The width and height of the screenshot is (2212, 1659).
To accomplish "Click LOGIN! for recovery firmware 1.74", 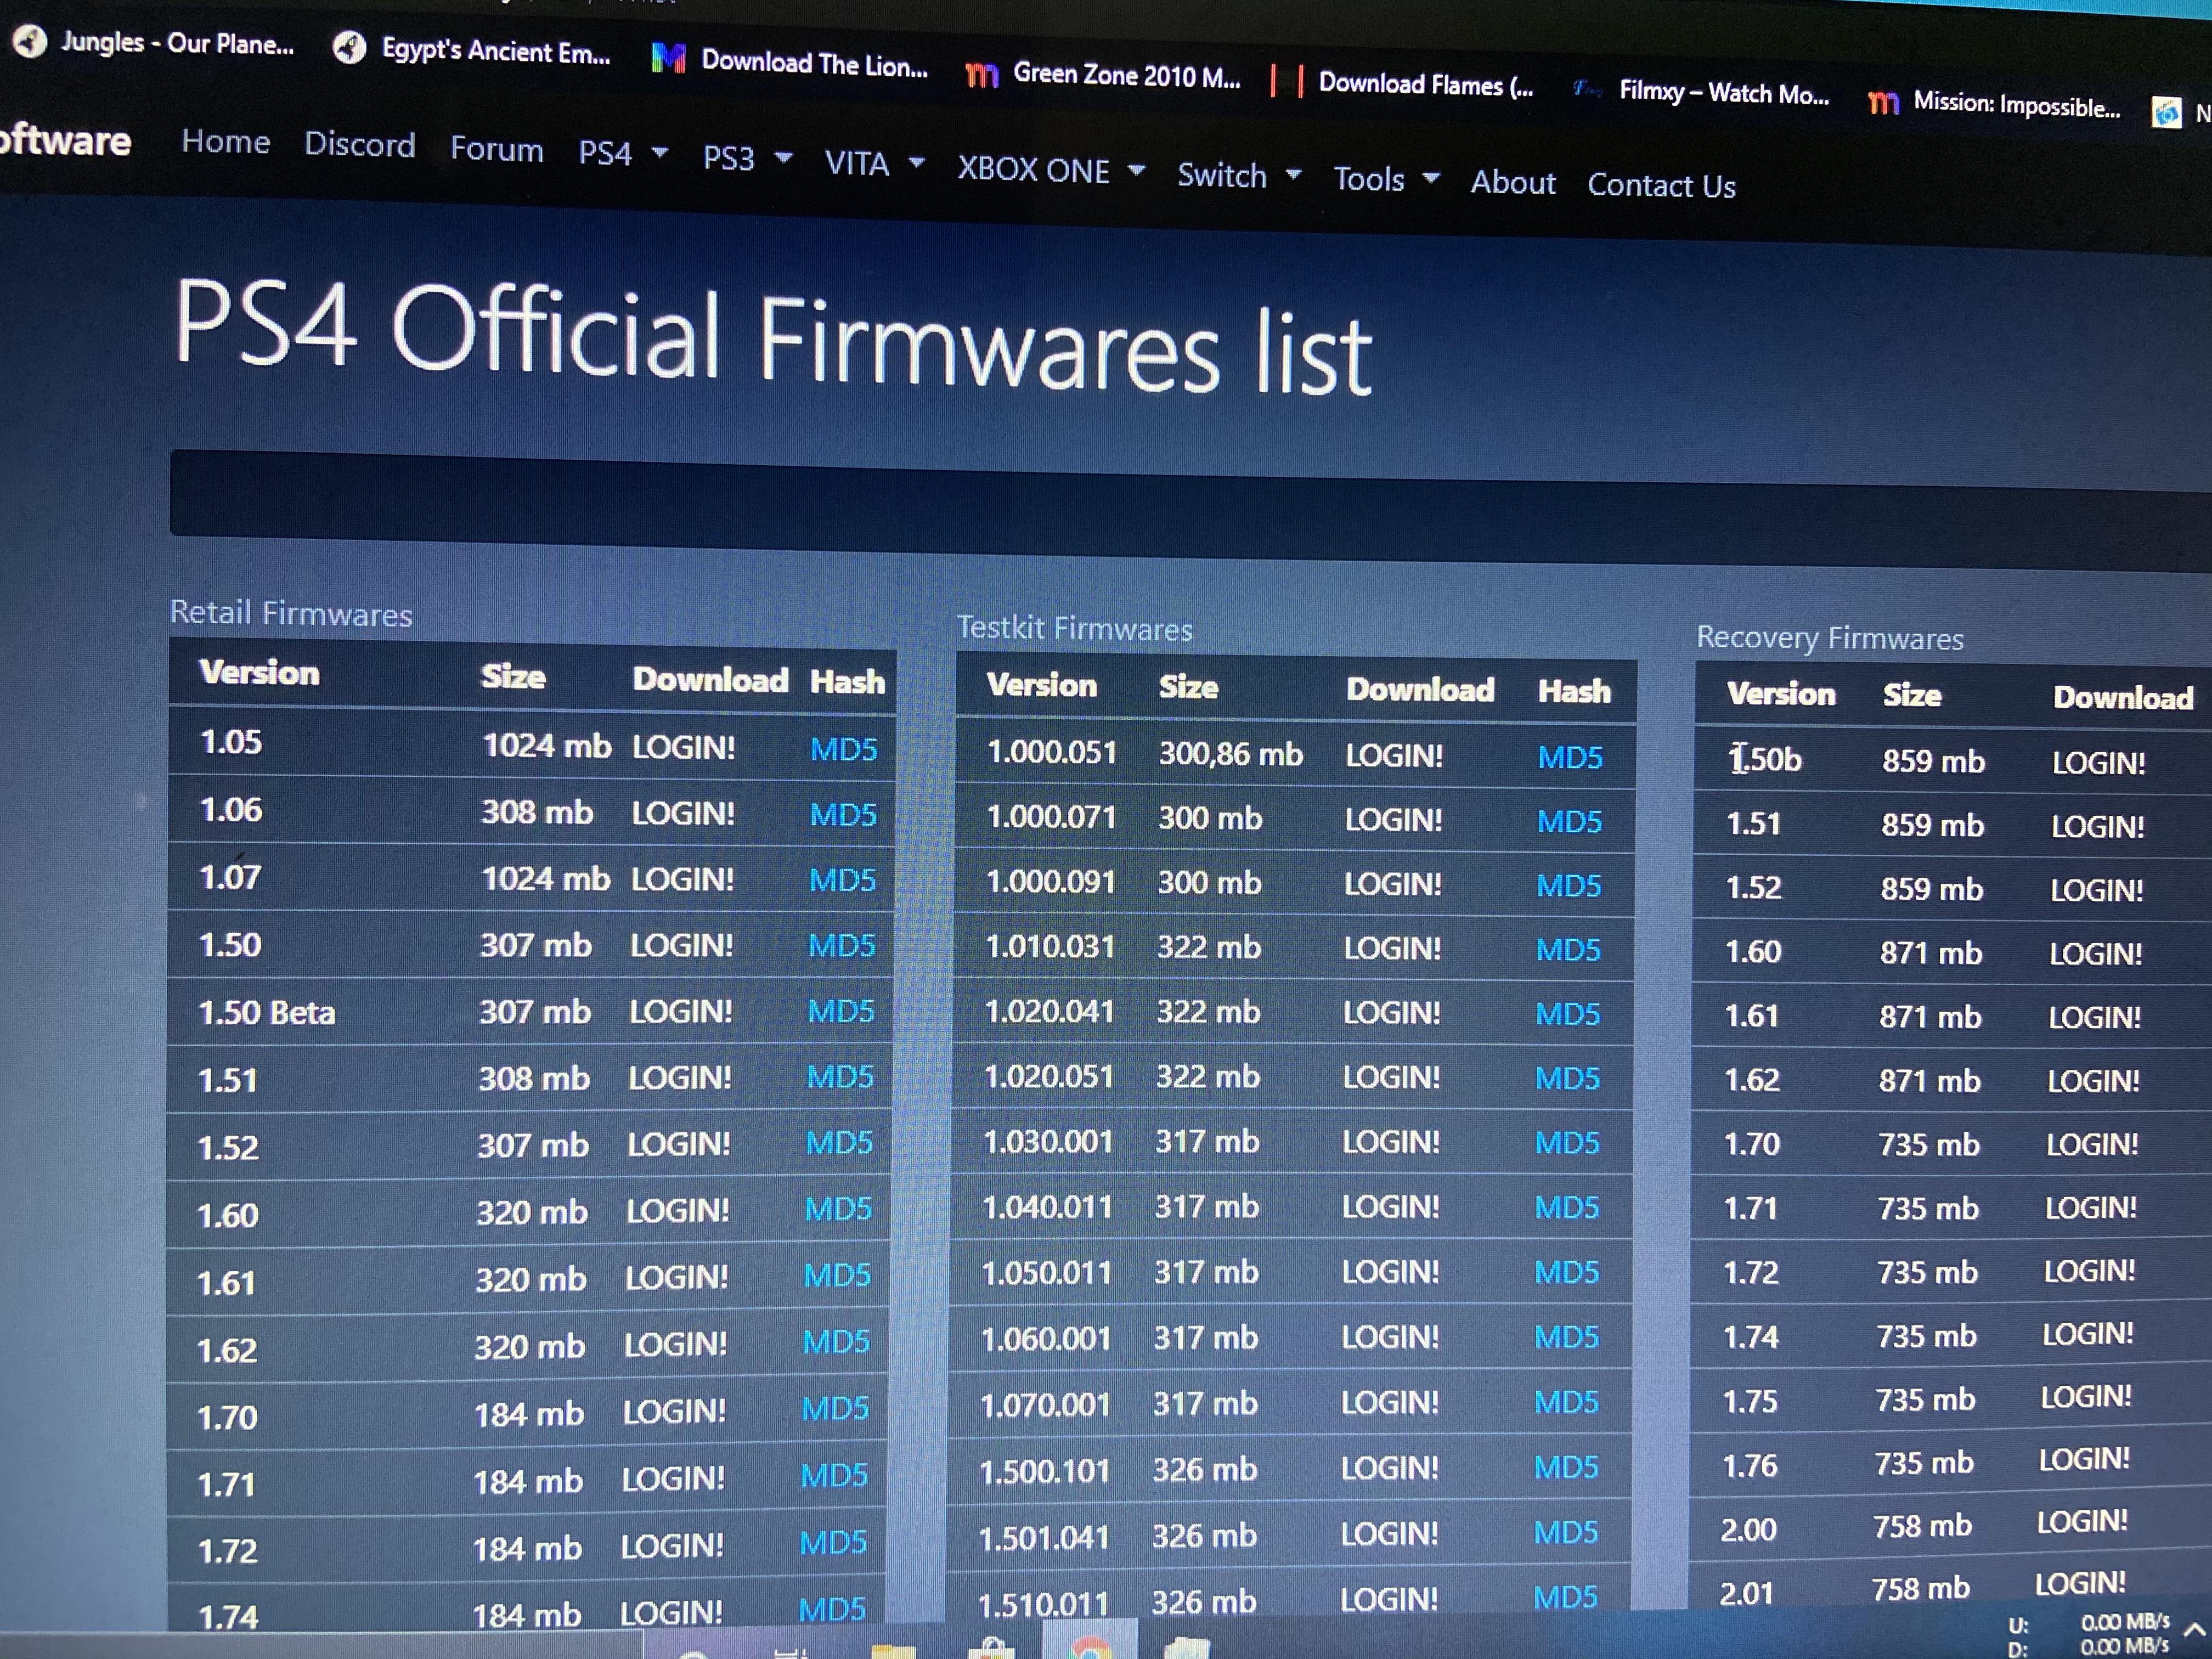I will 2088,1334.
